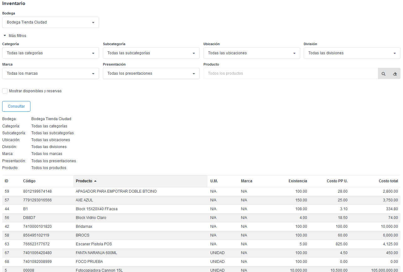The image size is (403, 272).
Task: Click the product search magnifier icon
Action: [x=383, y=74]
